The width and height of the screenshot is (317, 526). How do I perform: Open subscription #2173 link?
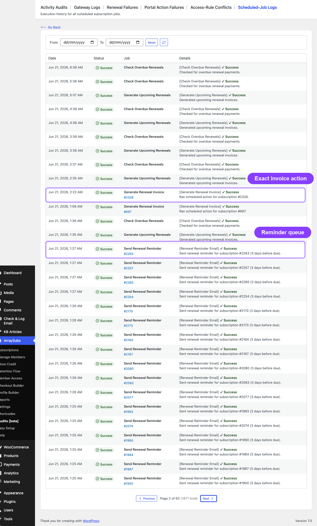point(128,326)
